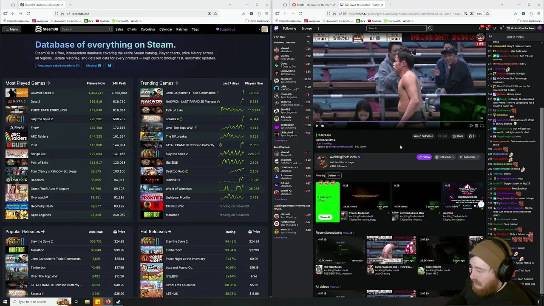The image size is (544, 306).
Task: Mute the clip volume speaker
Action: click(x=323, y=126)
